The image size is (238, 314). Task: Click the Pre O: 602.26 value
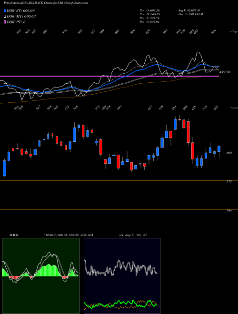(x=149, y=10)
